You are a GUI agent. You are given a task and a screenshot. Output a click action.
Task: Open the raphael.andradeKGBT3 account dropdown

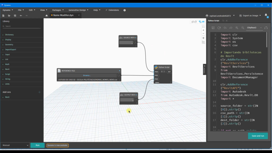[220, 16]
